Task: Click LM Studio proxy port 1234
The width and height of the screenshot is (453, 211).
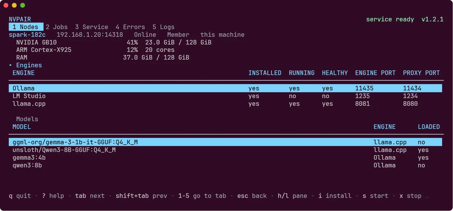Action: tap(410, 96)
